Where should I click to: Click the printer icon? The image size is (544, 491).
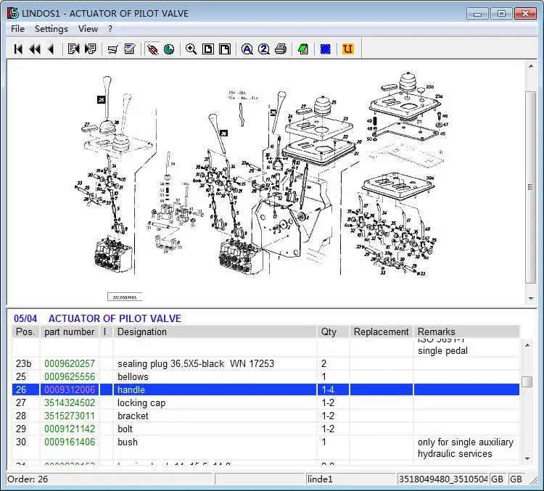(x=281, y=49)
